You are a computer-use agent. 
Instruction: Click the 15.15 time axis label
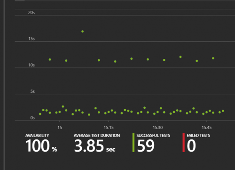tap(109, 128)
